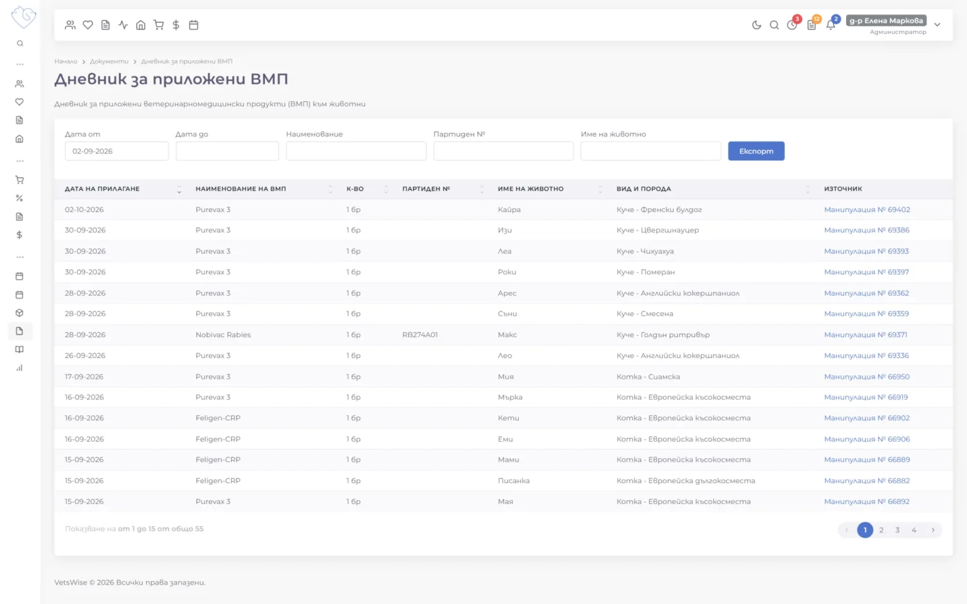Viewport: 967px width, 604px height.
Task: Click the Експорт button
Action: (x=756, y=151)
